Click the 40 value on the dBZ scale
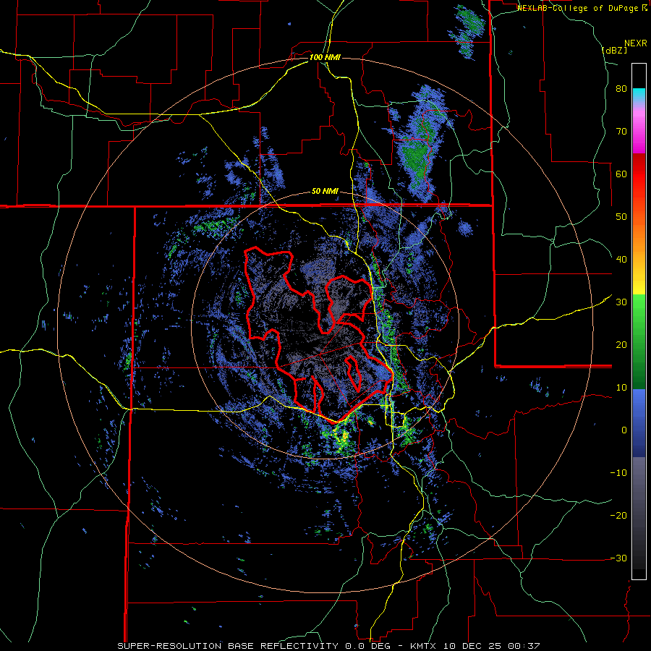The width and height of the screenshot is (651, 651). pyautogui.click(x=621, y=260)
